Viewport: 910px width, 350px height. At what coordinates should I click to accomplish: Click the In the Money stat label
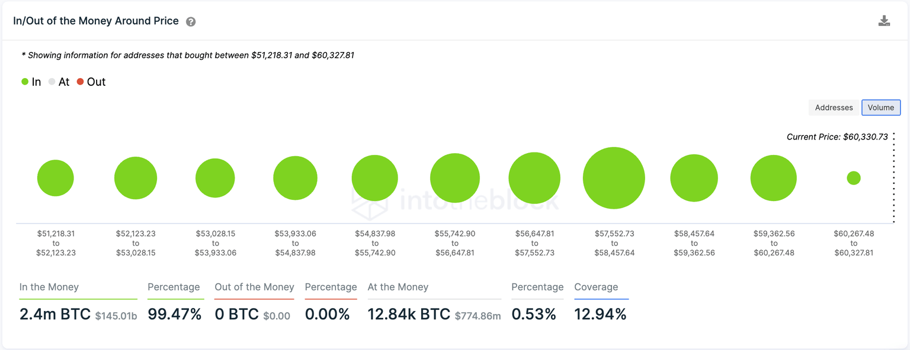(x=49, y=287)
